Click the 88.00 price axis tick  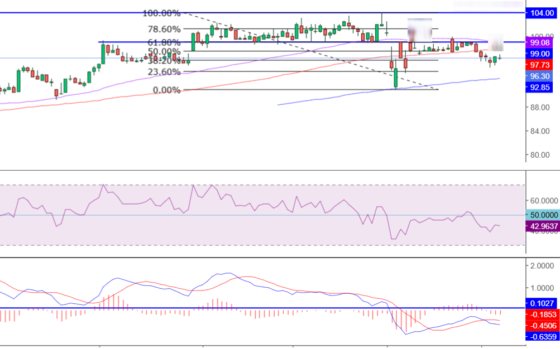point(539,108)
